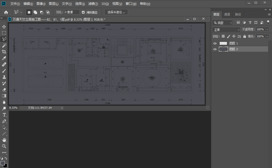Expand the status bar info arrow

tap(62, 108)
